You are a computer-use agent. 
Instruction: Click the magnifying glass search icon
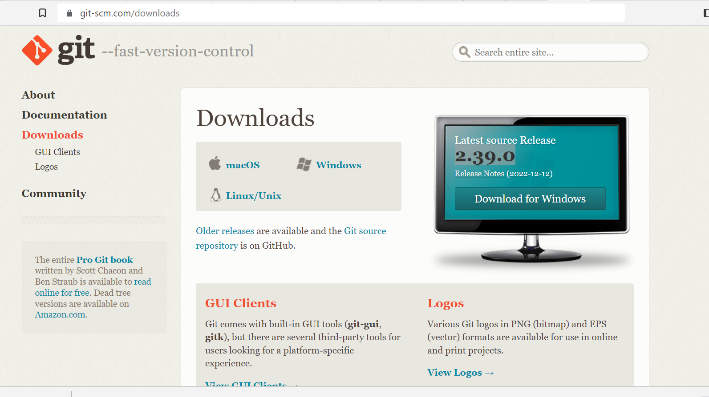click(464, 52)
